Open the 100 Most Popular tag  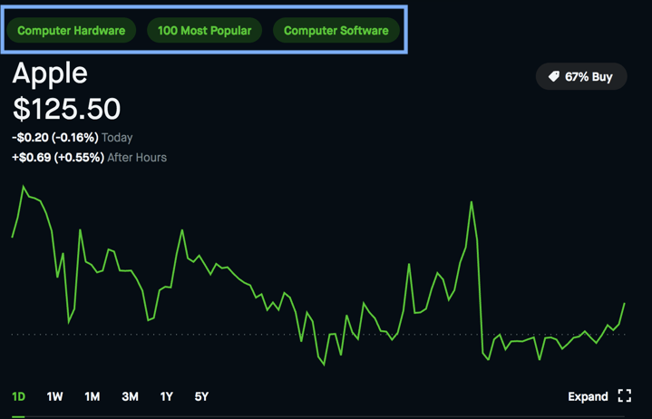[205, 30]
